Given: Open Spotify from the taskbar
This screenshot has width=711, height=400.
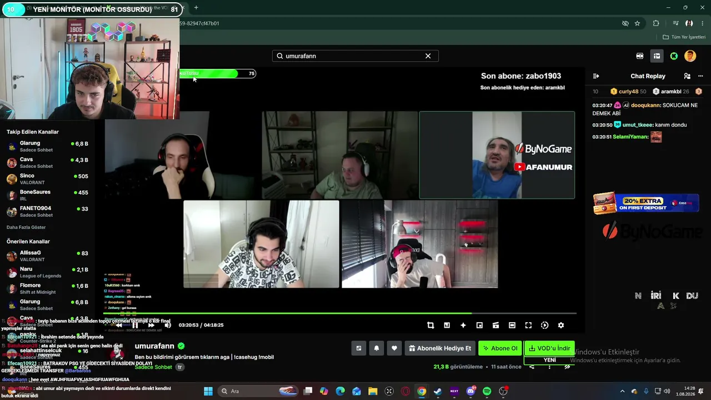Looking at the screenshot, I should point(487,392).
